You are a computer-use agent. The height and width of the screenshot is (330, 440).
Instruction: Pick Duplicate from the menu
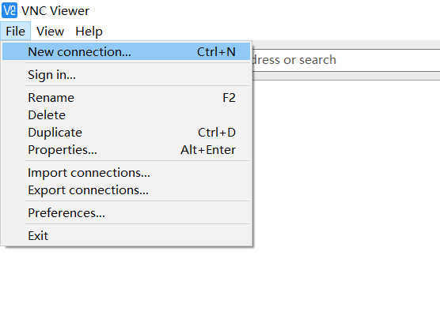click(x=127, y=133)
